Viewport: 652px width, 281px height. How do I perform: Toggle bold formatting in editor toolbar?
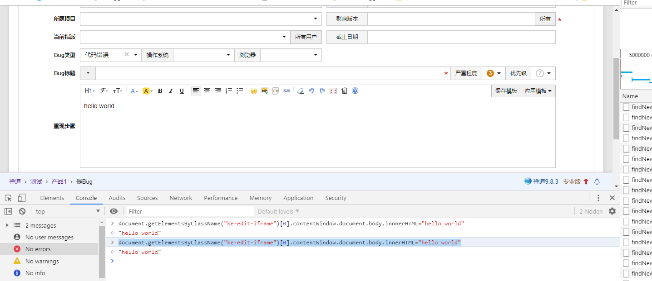pos(160,91)
